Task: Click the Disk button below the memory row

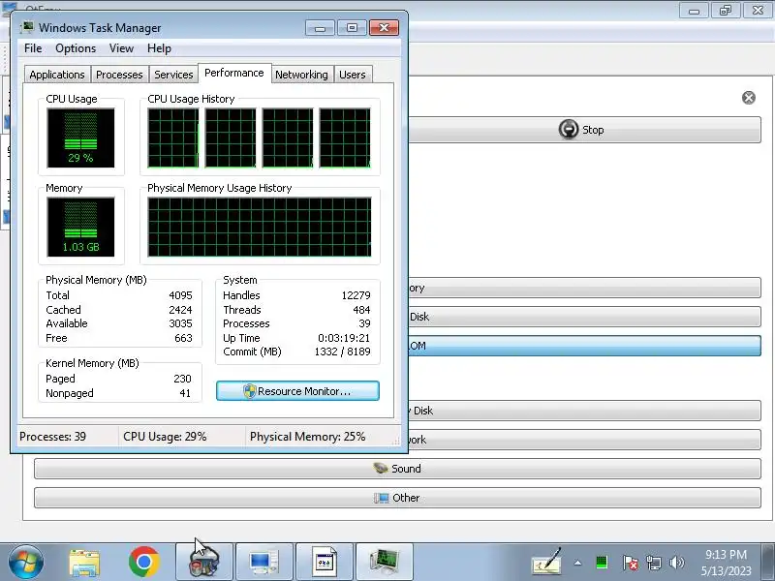Action: pos(585,317)
